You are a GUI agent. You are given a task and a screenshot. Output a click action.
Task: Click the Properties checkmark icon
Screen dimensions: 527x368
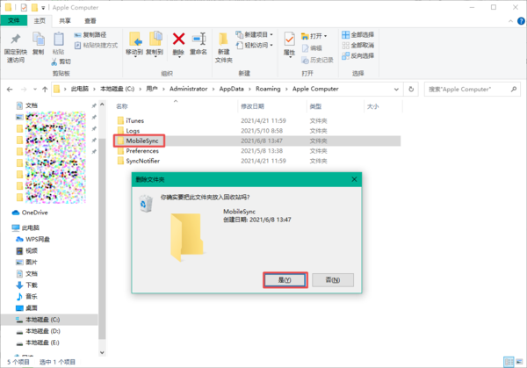289,40
